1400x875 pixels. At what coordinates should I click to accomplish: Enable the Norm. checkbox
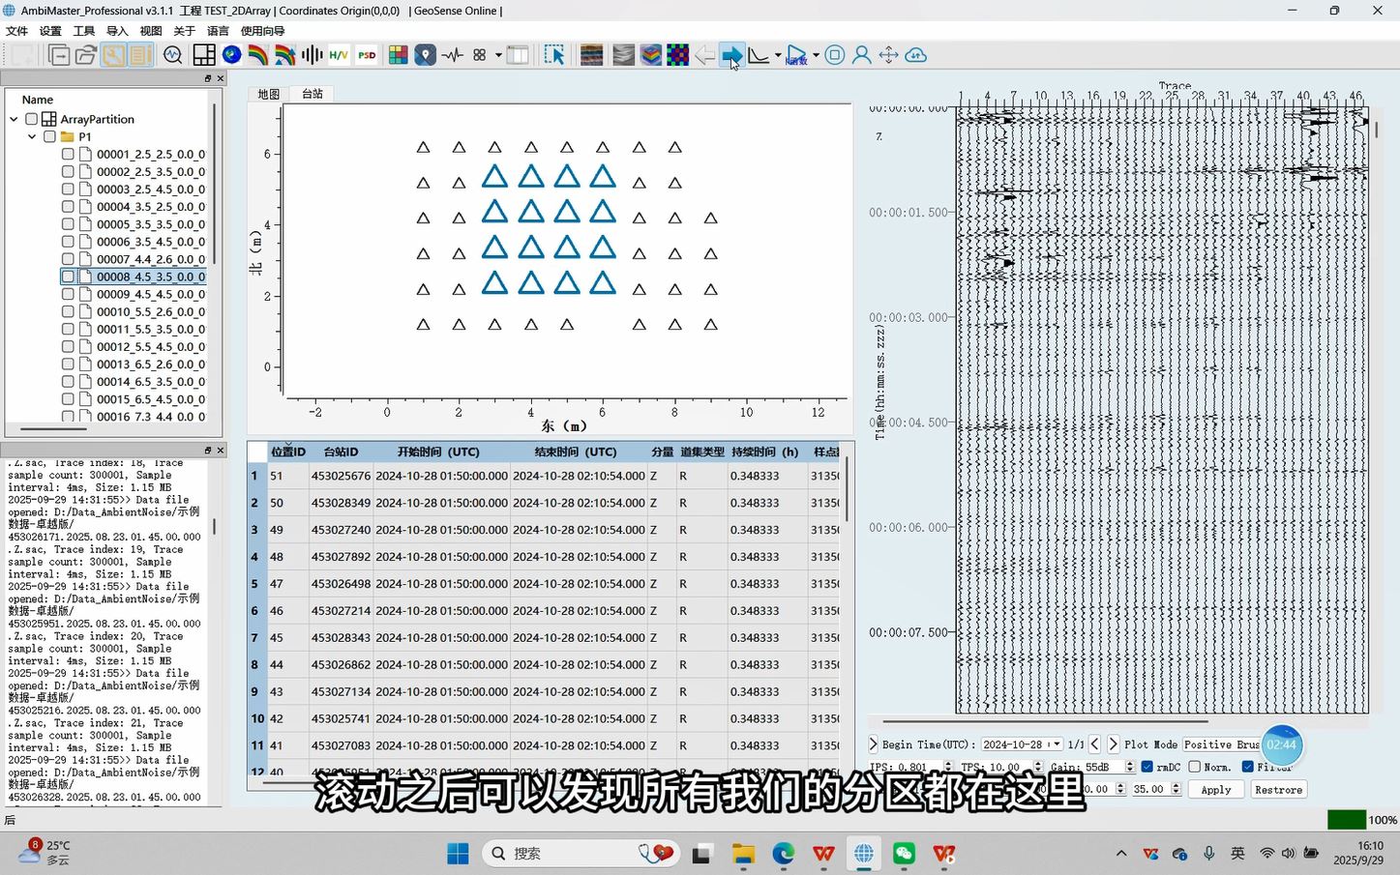pos(1195,767)
